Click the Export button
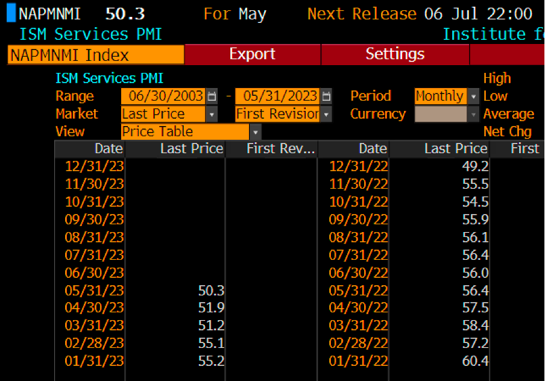Viewport: 545px width, 381px height. 253,54
